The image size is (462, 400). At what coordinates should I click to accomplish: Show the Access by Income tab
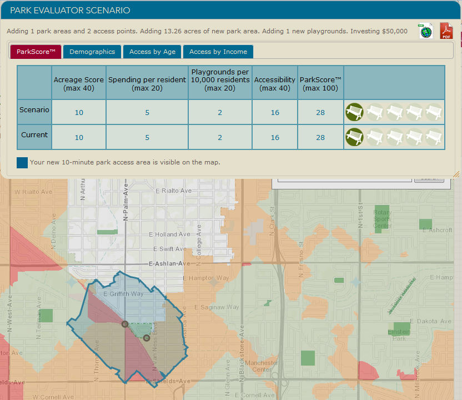click(218, 52)
